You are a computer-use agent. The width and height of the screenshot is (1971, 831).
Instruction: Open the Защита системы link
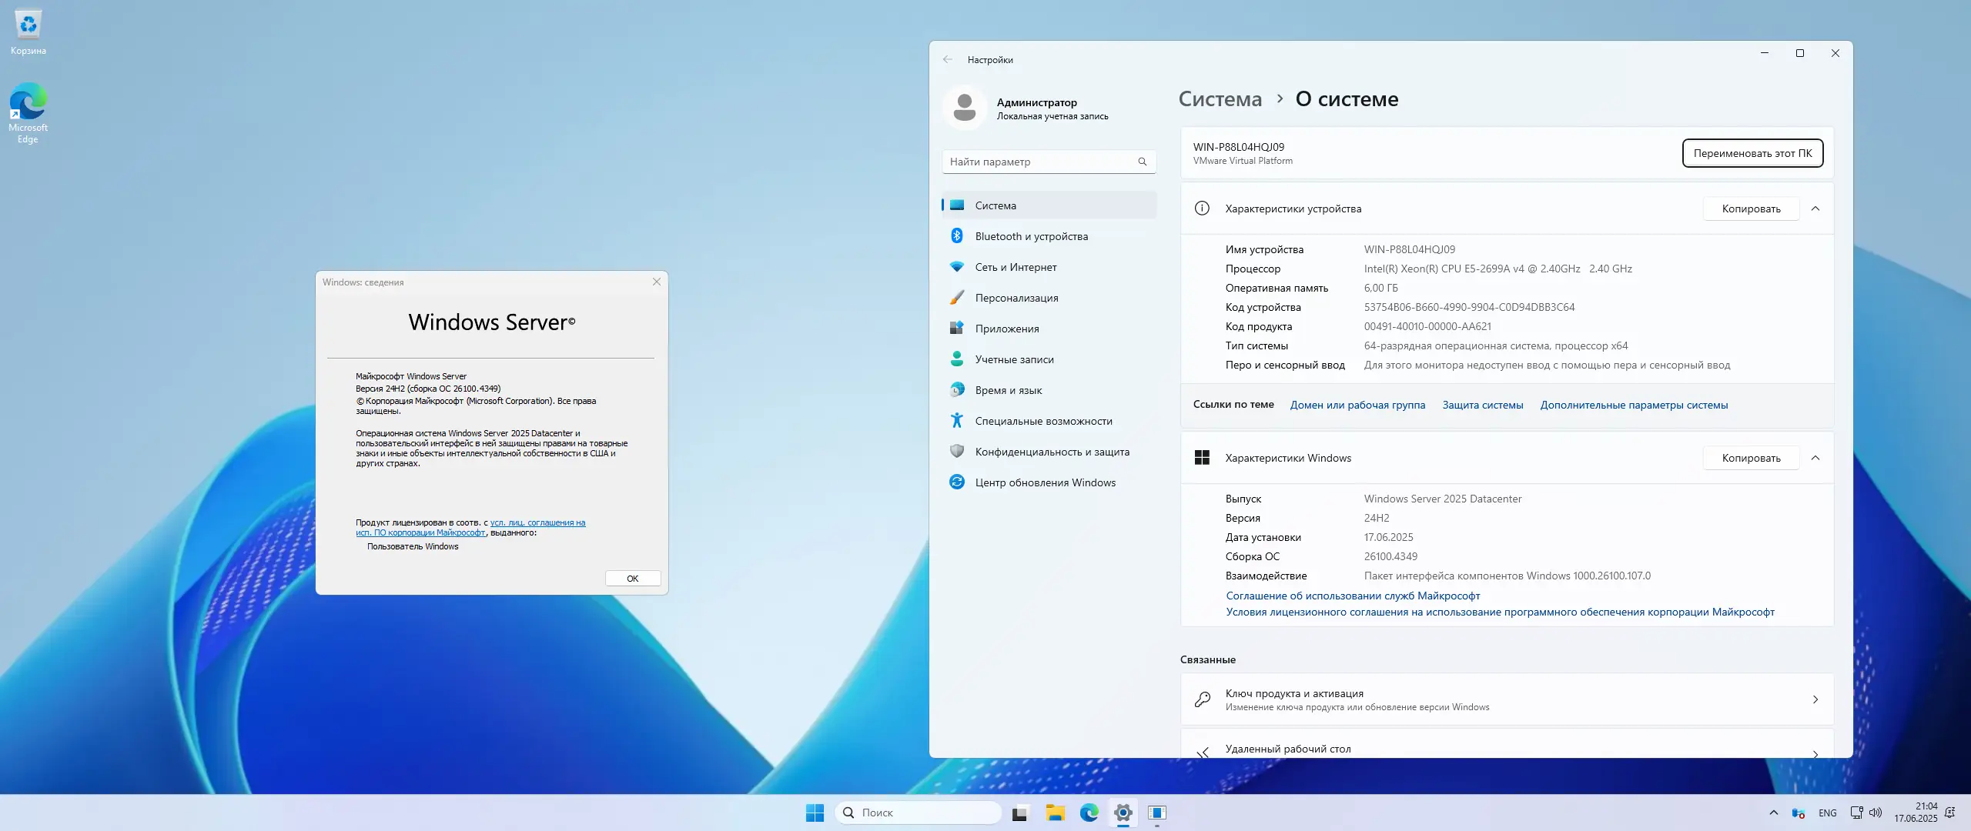[x=1482, y=405]
